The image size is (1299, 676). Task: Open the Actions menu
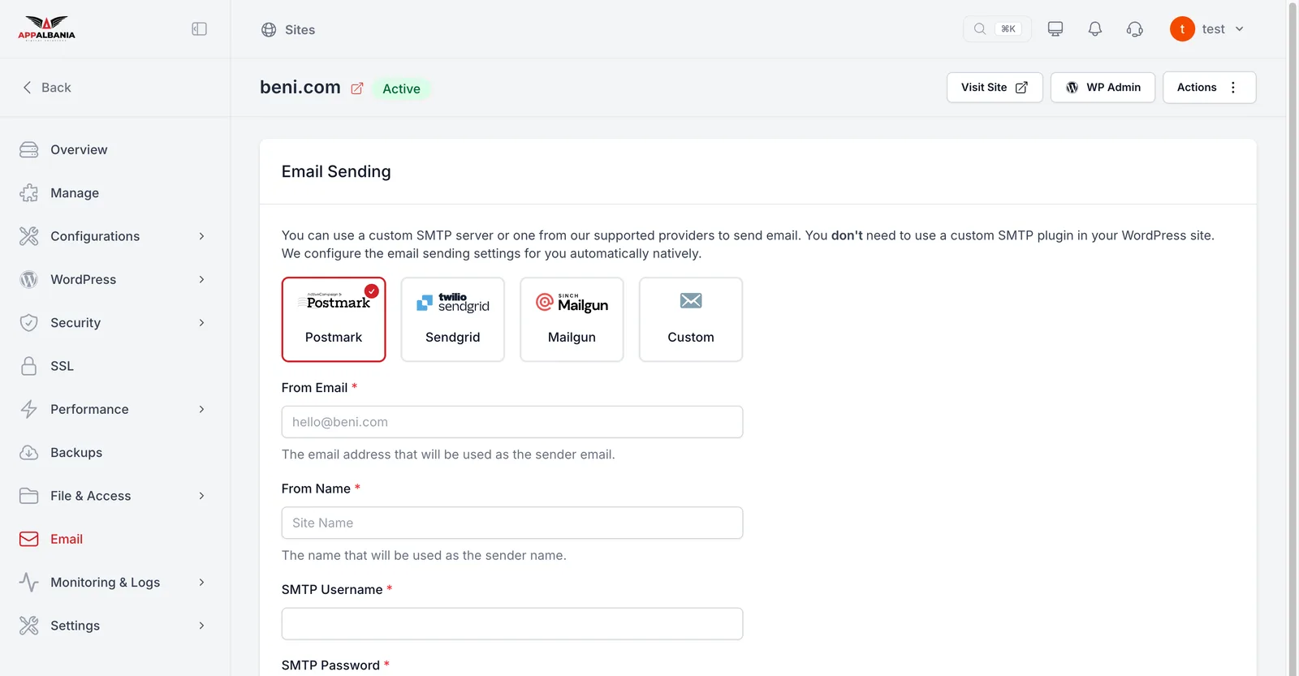coord(1210,88)
